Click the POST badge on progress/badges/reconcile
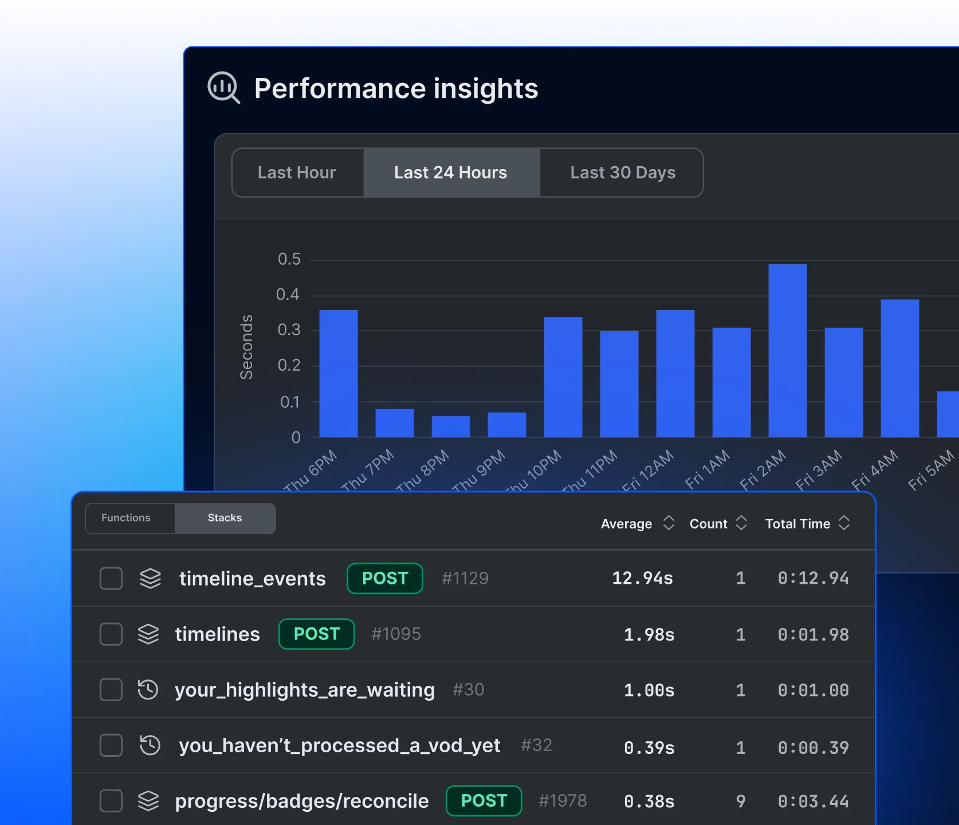The width and height of the screenshot is (959, 825). 484,801
